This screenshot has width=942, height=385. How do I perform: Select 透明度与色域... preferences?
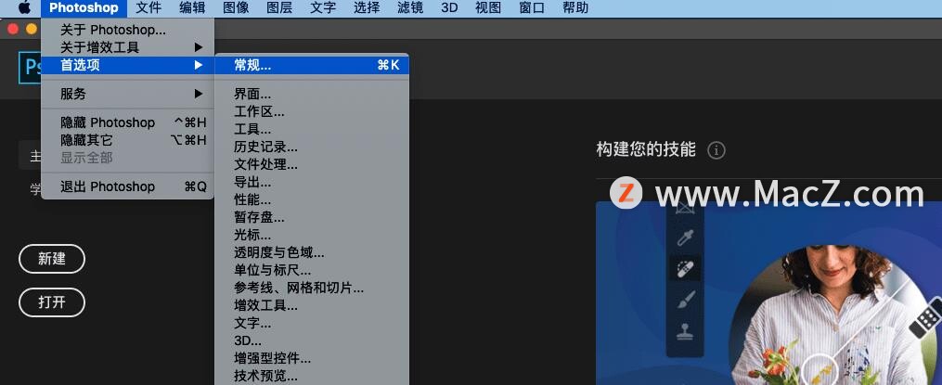click(312, 253)
